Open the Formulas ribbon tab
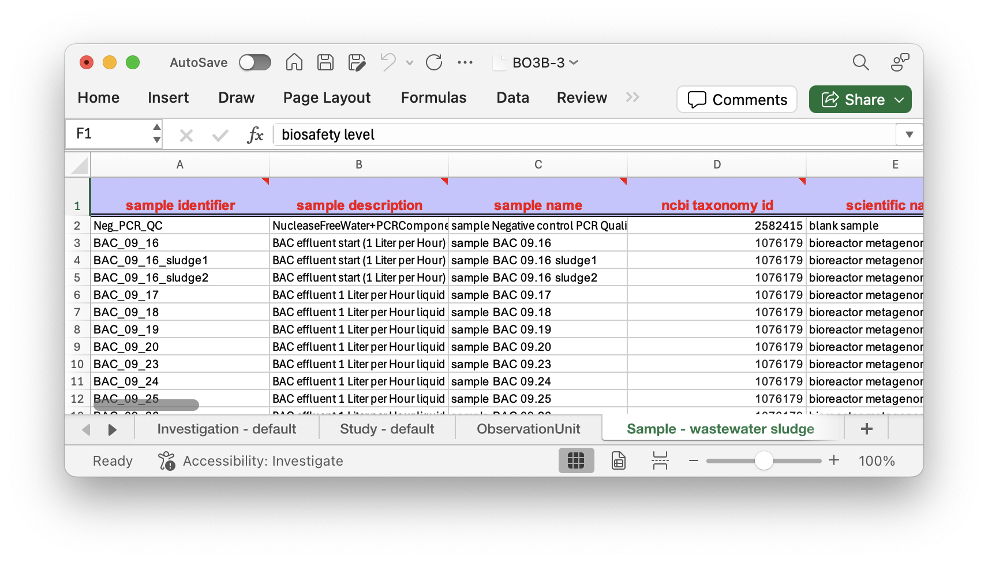Image resolution: width=988 pixels, height=562 pixels. (x=433, y=98)
